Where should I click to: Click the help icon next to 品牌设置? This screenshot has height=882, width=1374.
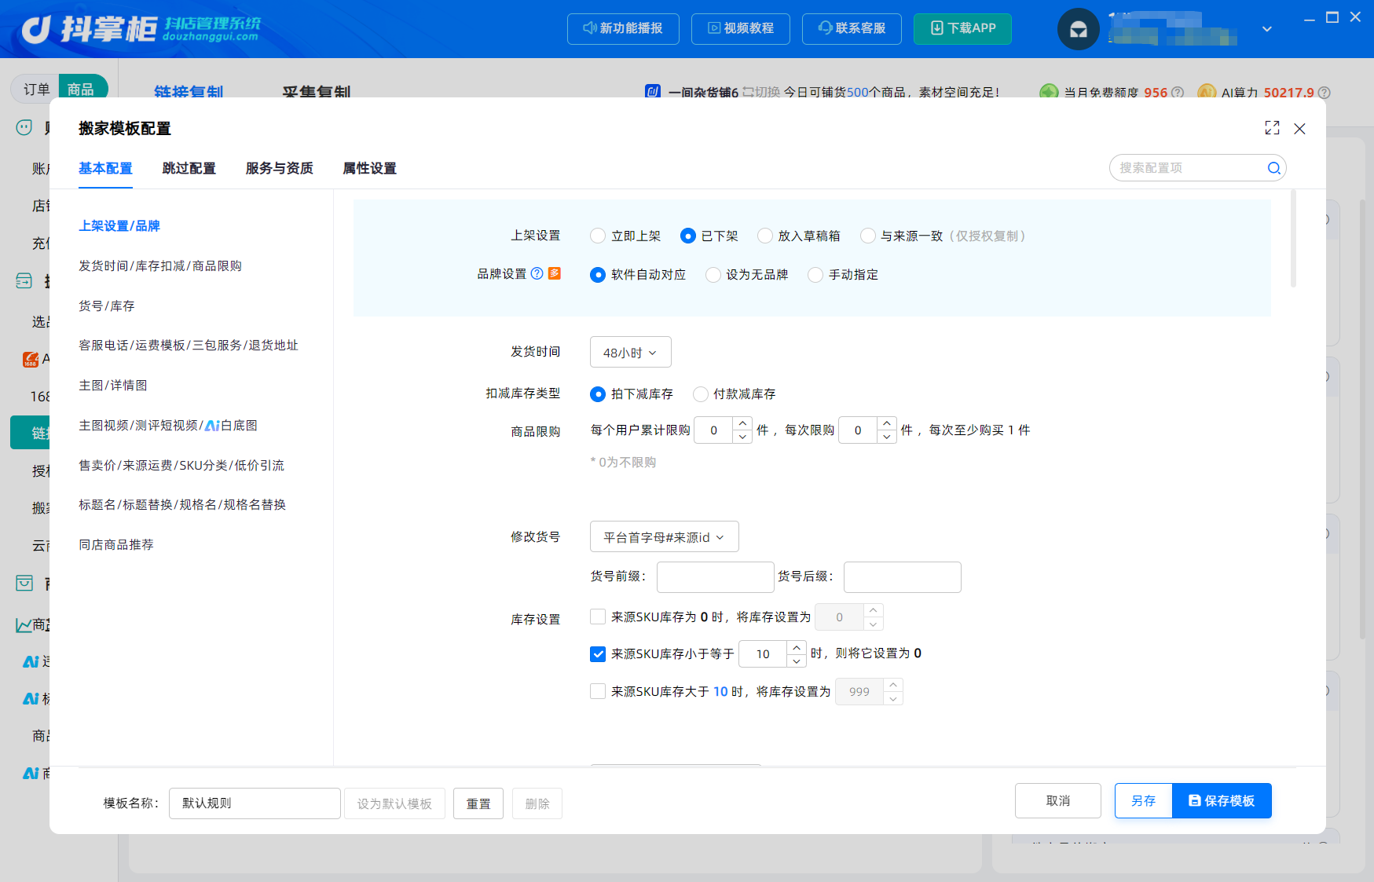(537, 273)
